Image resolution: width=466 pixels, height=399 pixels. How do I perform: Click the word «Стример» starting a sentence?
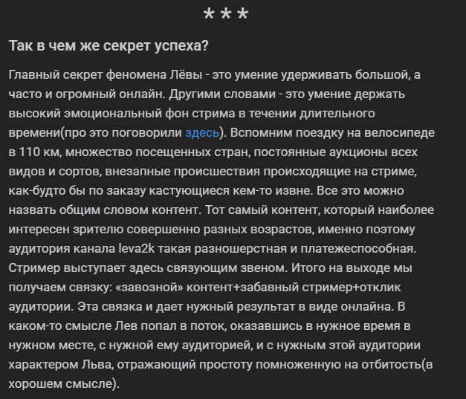pos(34,267)
